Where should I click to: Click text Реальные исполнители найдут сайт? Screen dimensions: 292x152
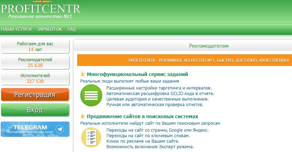tap(150, 123)
